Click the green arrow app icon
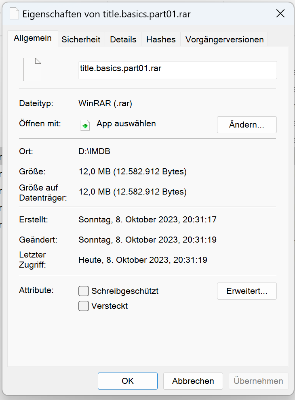The image size is (295, 400). 85,125
